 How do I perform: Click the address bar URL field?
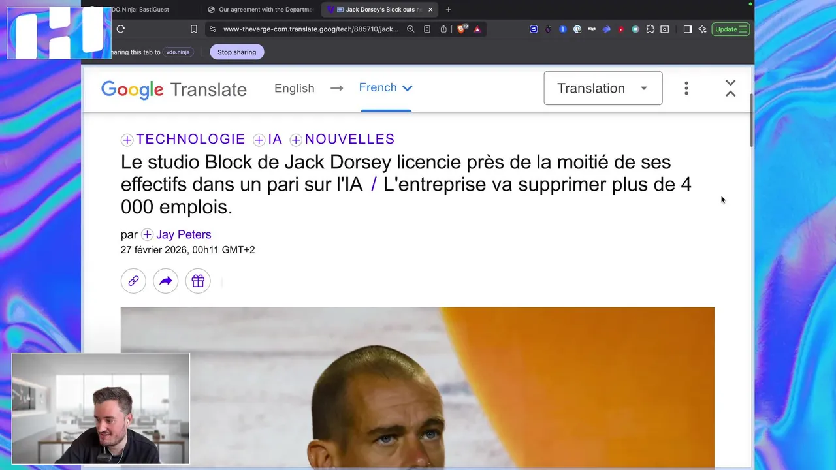(x=310, y=29)
